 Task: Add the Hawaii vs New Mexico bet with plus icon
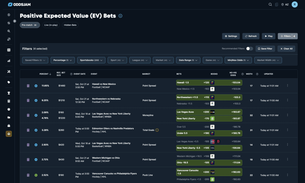36,86
